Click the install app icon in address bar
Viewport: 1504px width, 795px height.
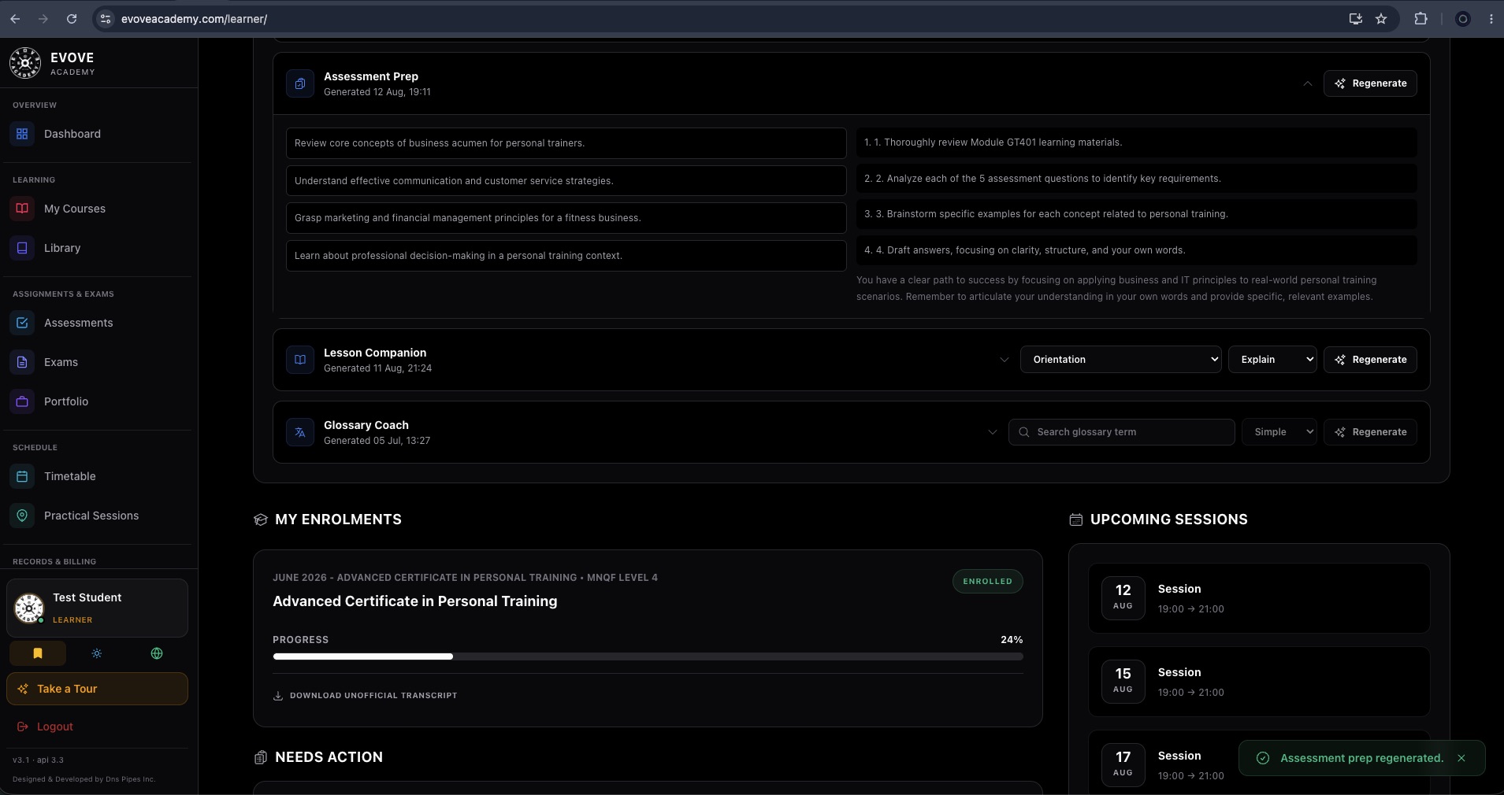(1356, 19)
